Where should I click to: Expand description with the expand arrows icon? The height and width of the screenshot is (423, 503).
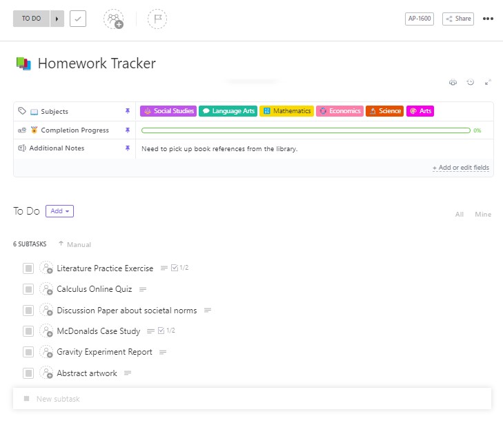tap(488, 82)
